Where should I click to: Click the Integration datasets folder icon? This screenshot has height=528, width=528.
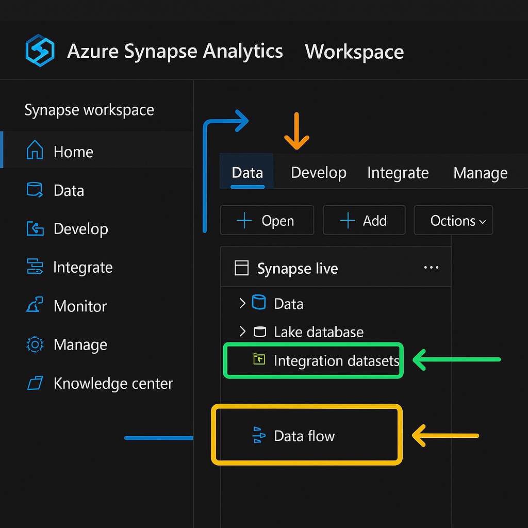click(x=259, y=359)
